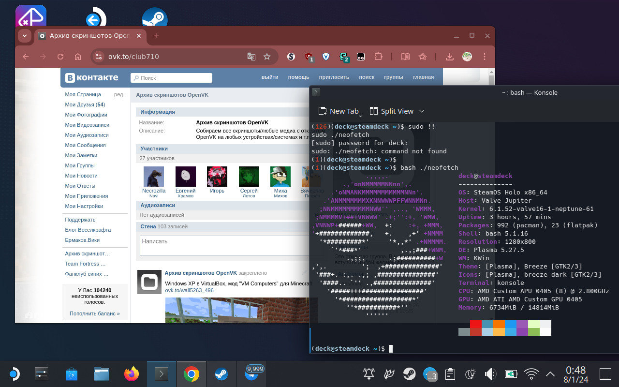The height and width of the screenshot is (387, 619).
Task: Open the помощь header menu item
Action: coord(298,77)
